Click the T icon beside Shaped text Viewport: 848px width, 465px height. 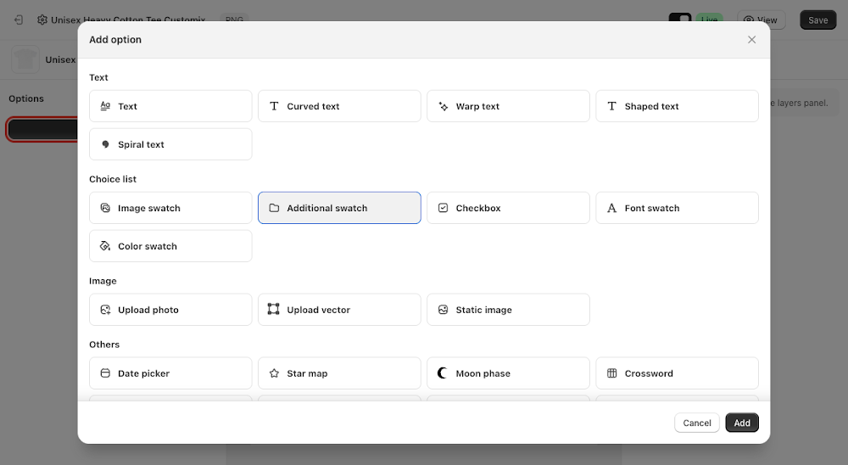point(611,106)
